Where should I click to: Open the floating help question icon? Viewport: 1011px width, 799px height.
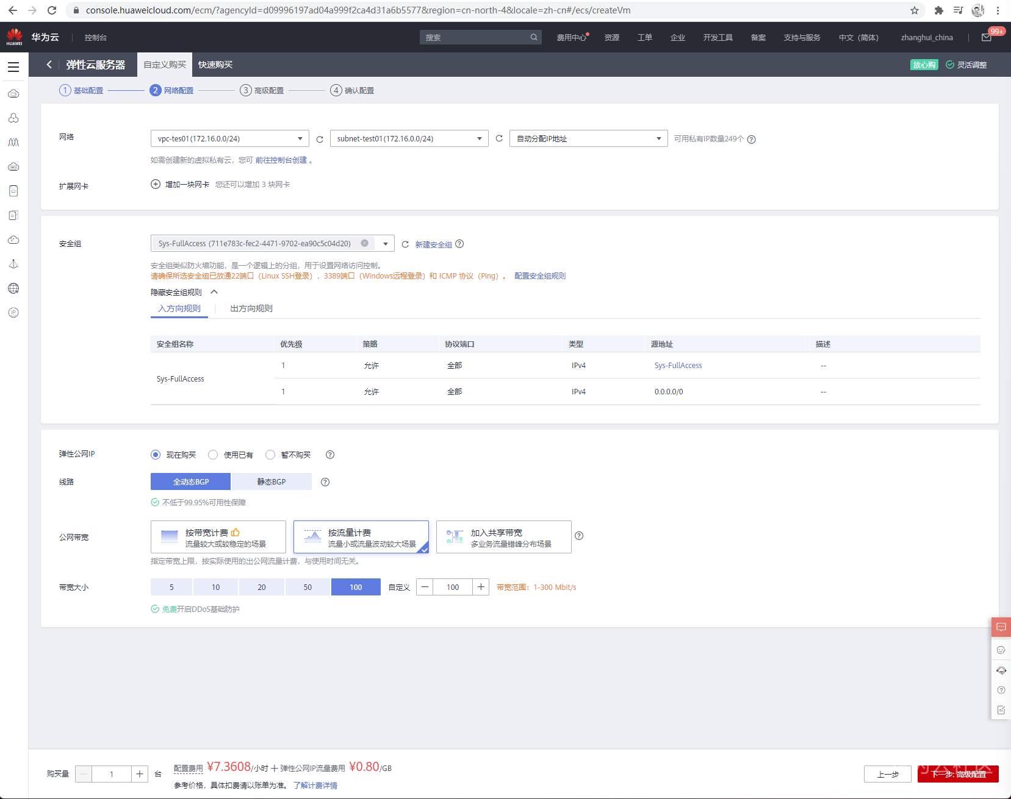pyautogui.click(x=1001, y=691)
